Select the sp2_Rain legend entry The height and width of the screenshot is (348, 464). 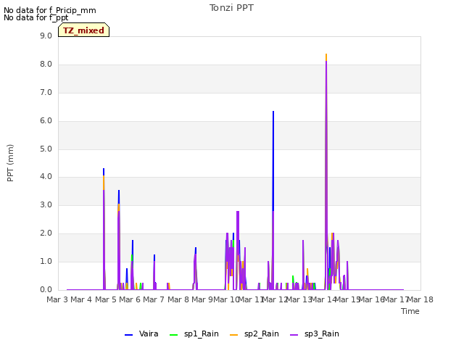click(254, 334)
